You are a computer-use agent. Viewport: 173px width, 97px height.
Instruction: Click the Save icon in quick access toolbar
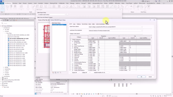click(6, 14)
